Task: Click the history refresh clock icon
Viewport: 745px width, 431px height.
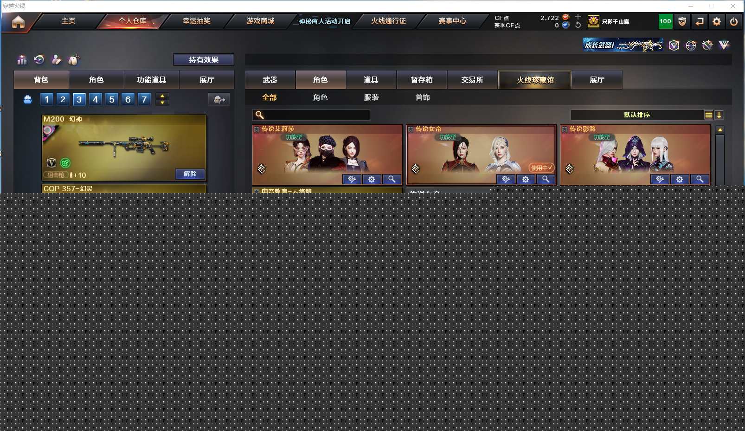Action: coord(39,59)
